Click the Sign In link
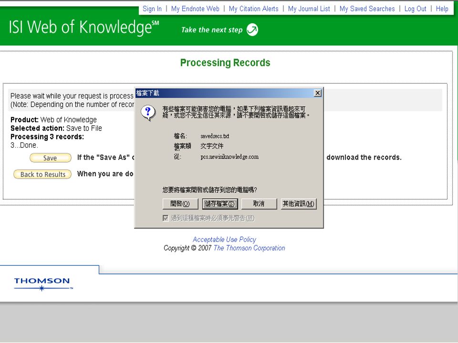The image size is (458, 343). click(x=152, y=9)
